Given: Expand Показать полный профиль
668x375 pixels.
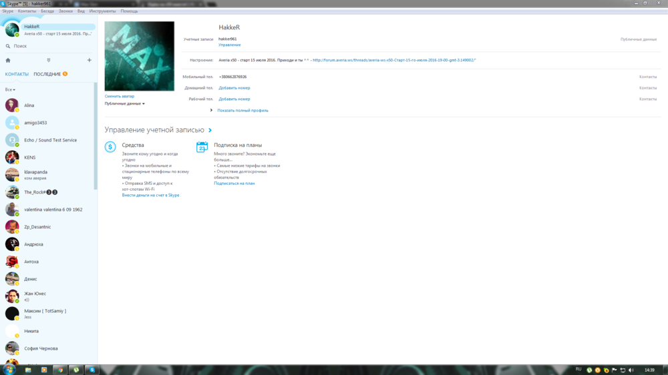Looking at the screenshot, I should pos(242,110).
